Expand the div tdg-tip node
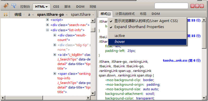 point(55,45)
